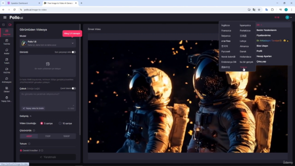Open the browser tab list dropdown arrow
This screenshot has height=166, width=295.
pyautogui.click(x=3, y=3)
